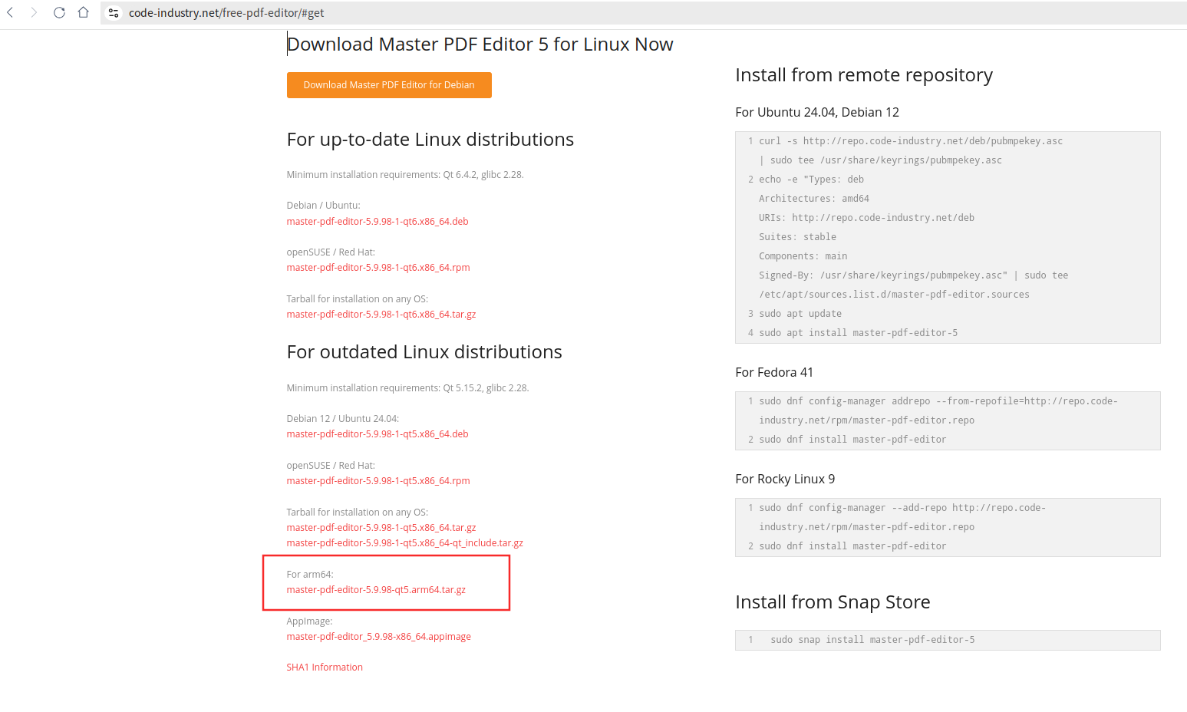The width and height of the screenshot is (1187, 712).
Task: Click the 'Architectures: amd64' code line
Action: [814, 199]
